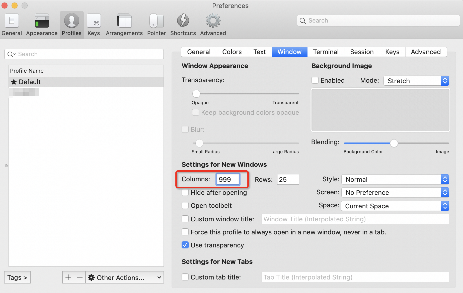Switch to the profile Keys tab
This screenshot has height=293, width=463.
click(392, 52)
